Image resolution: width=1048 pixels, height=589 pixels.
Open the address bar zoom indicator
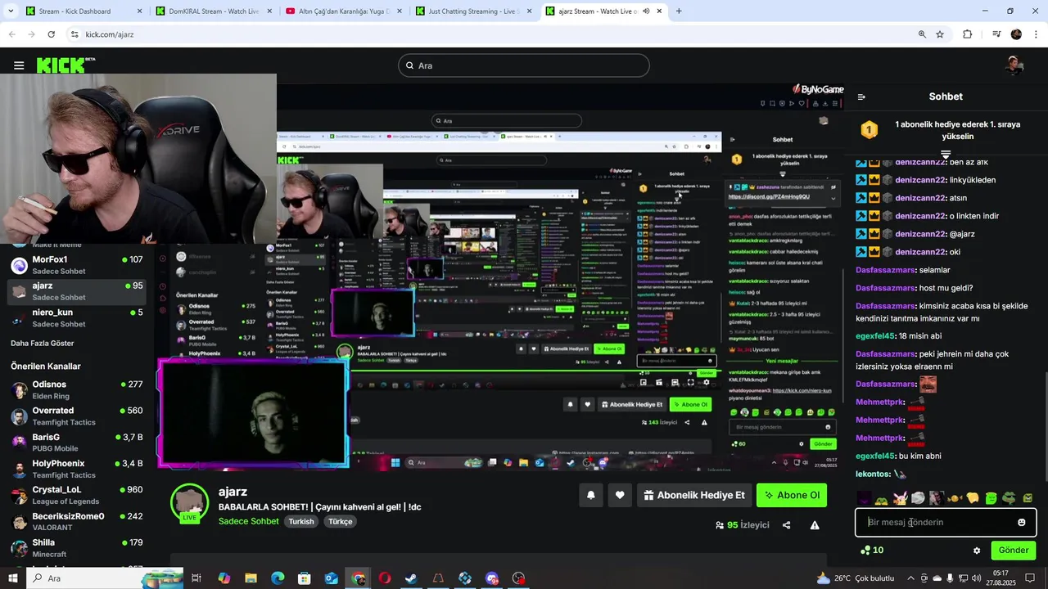click(922, 34)
